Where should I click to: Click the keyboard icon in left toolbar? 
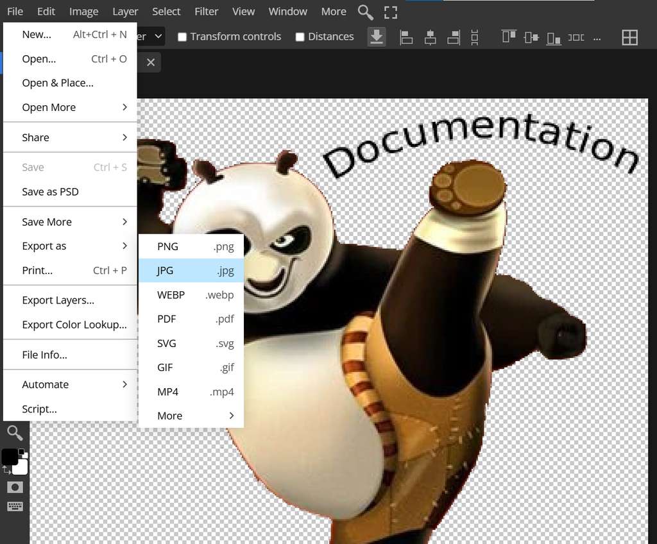(15, 506)
